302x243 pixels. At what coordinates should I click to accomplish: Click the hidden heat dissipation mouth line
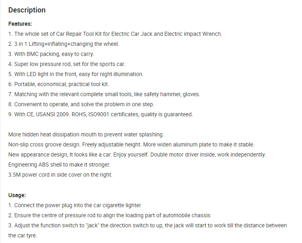pos(86,135)
